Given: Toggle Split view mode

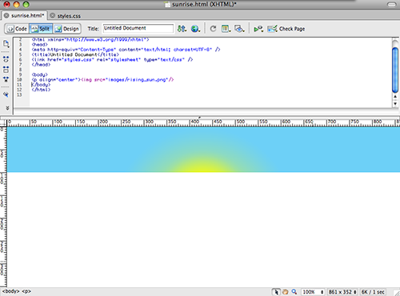Looking at the screenshot, I should [41, 29].
